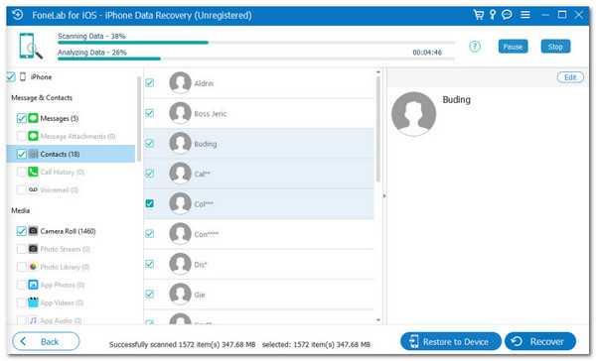Image resolution: width=596 pixels, height=361 pixels.
Task: Uncheck the Messages (5) checkbox
Action: 21,118
